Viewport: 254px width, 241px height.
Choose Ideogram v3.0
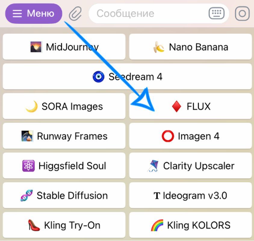point(190,196)
